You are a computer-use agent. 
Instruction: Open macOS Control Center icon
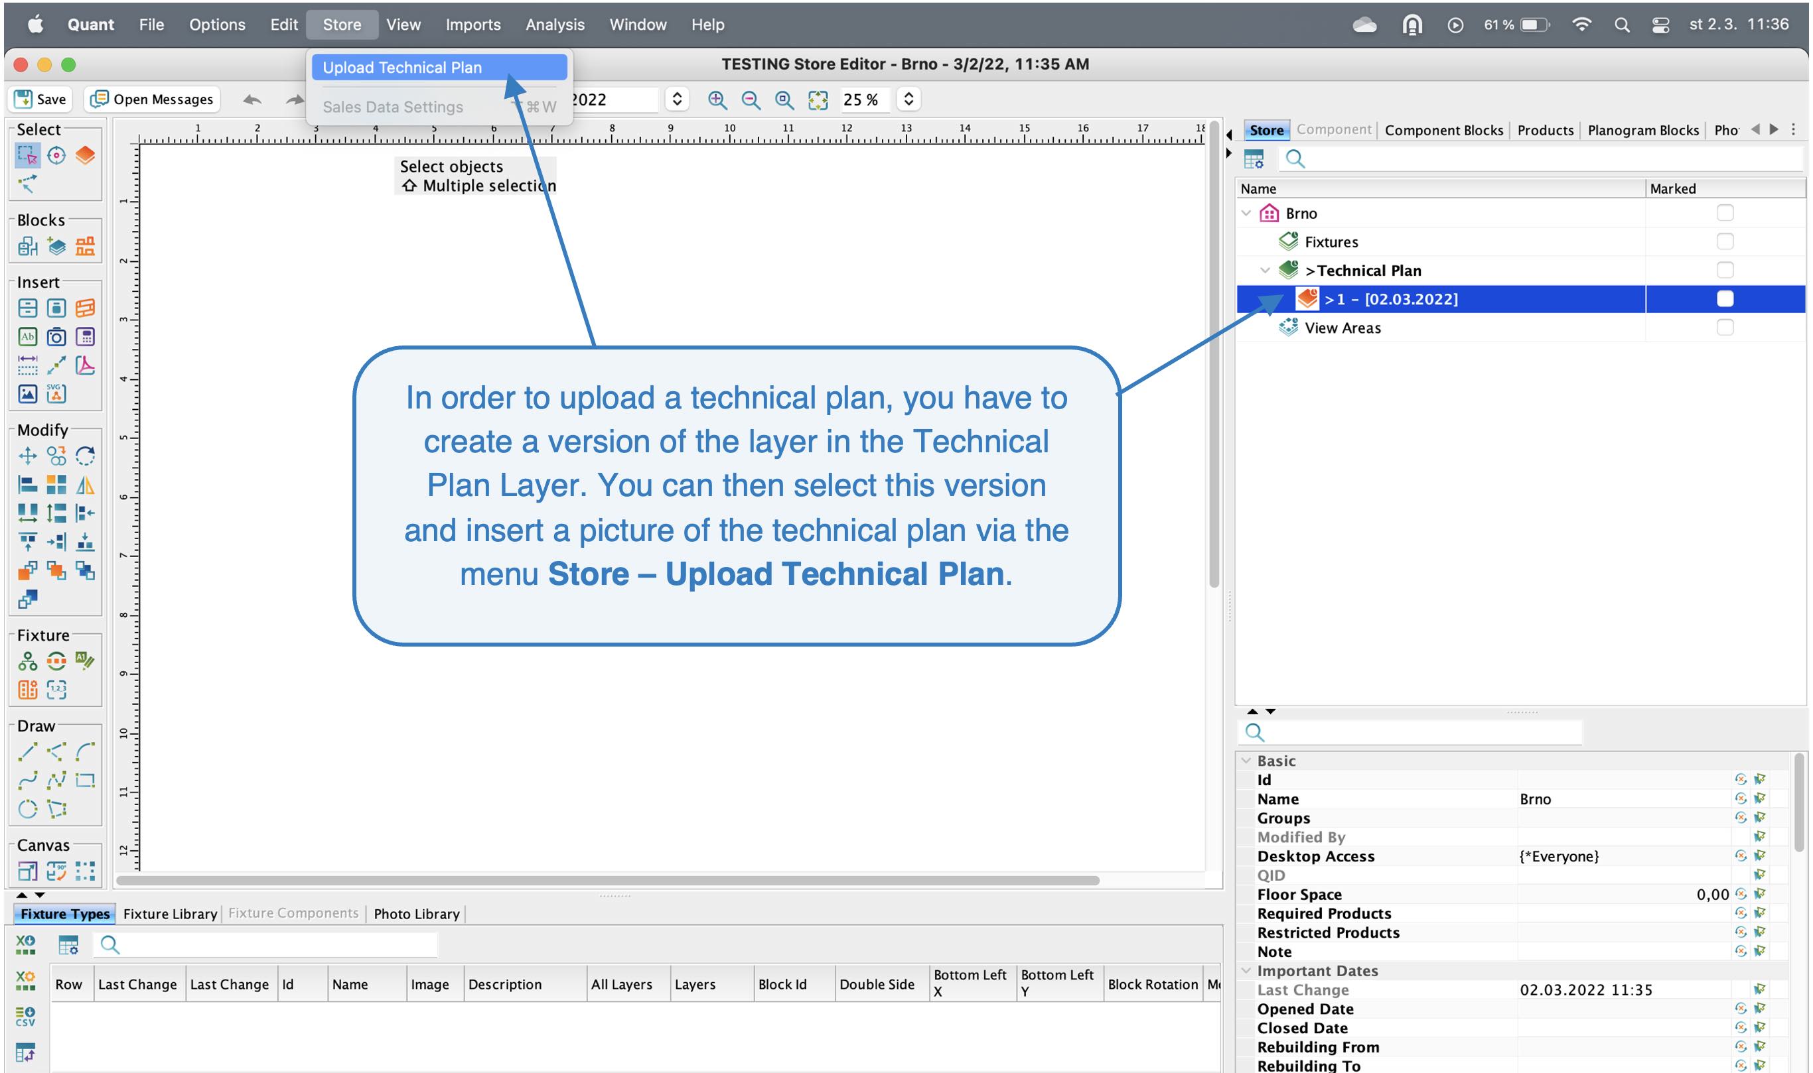click(1661, 25)
